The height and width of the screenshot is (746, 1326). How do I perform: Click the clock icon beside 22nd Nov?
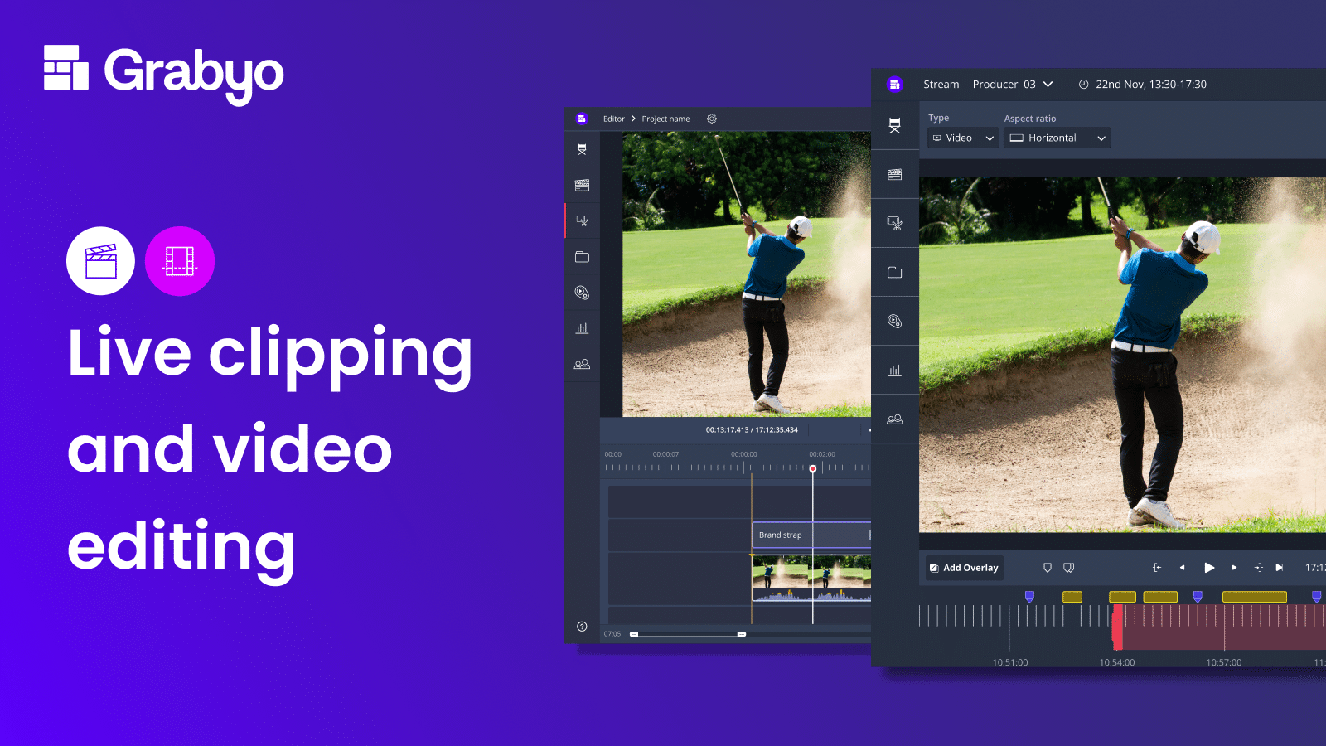(x=1083, y=84)
